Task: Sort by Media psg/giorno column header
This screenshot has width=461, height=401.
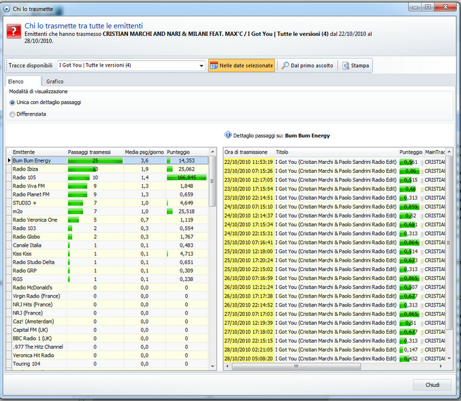Action: (144, 152)
